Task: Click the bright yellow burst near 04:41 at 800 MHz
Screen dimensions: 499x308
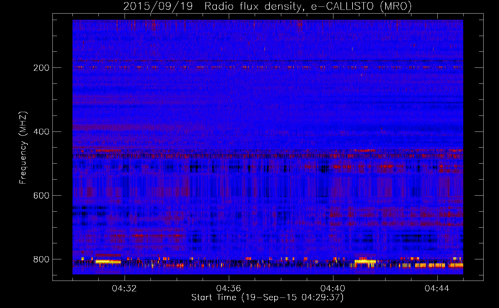Action: coord(365,261)
